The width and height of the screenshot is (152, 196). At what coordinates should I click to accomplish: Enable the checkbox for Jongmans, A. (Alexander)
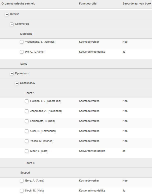[x=27, y=111]
